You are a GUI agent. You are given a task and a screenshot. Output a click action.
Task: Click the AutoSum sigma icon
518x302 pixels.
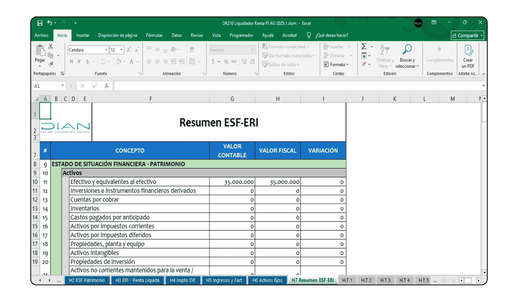point(364,47)
